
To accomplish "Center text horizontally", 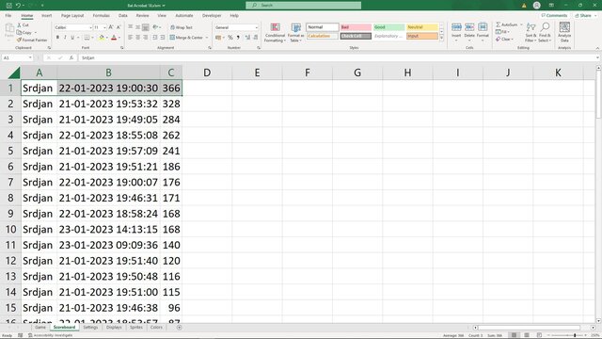I will (138, 38).
